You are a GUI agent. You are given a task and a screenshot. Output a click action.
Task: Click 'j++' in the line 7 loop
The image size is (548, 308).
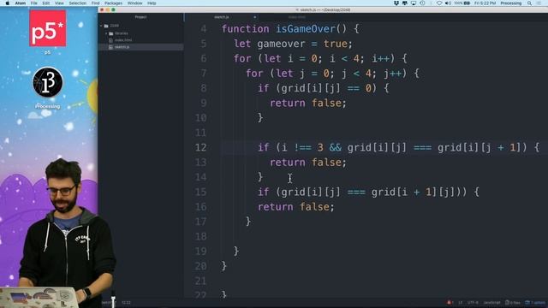coord(393,74)
